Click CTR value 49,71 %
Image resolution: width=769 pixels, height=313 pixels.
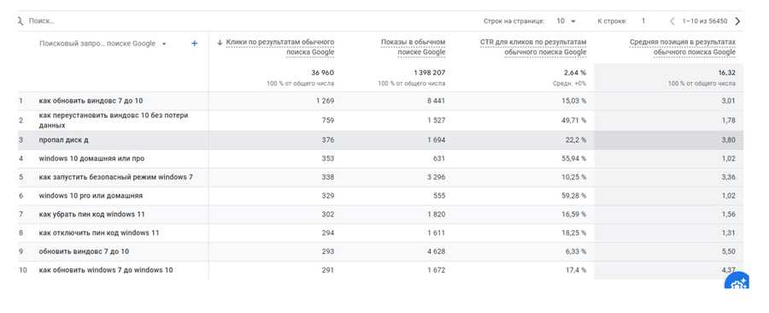[574, 121]
